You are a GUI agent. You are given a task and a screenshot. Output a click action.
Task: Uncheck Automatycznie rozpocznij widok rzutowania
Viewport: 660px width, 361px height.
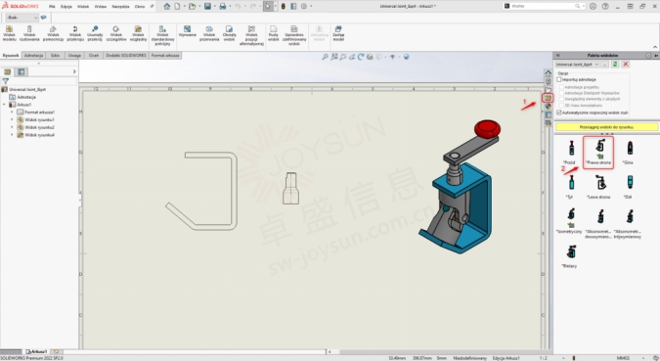(x=559, y=113)
